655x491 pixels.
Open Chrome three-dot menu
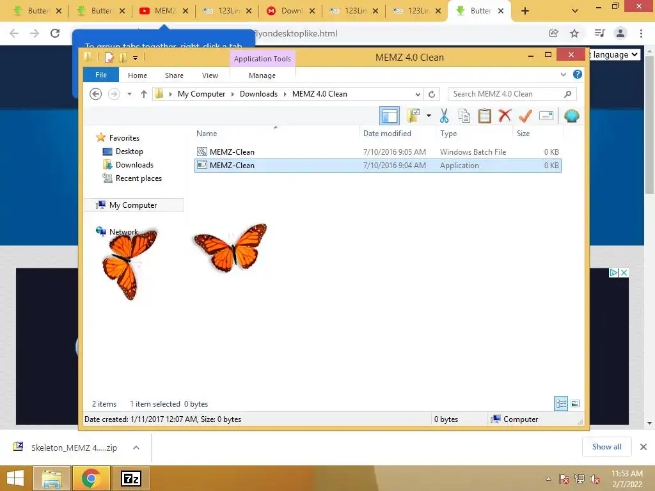[641, 33]
